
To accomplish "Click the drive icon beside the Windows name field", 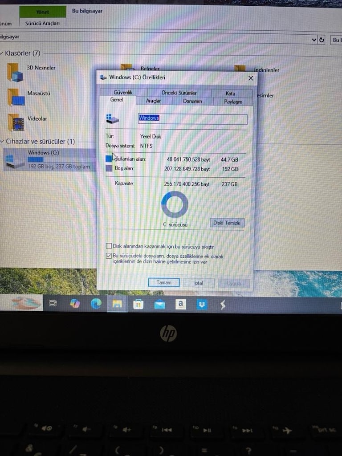I will 113,118.
